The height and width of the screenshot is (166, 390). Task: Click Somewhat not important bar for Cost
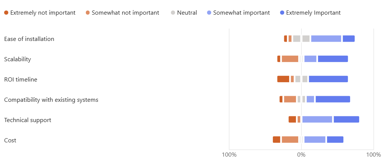(290, 140)
